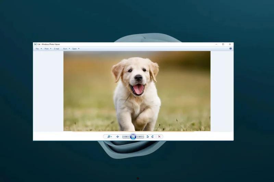The image size is (274, 182).
Task: Open the help icon
Action: (231, 48)
